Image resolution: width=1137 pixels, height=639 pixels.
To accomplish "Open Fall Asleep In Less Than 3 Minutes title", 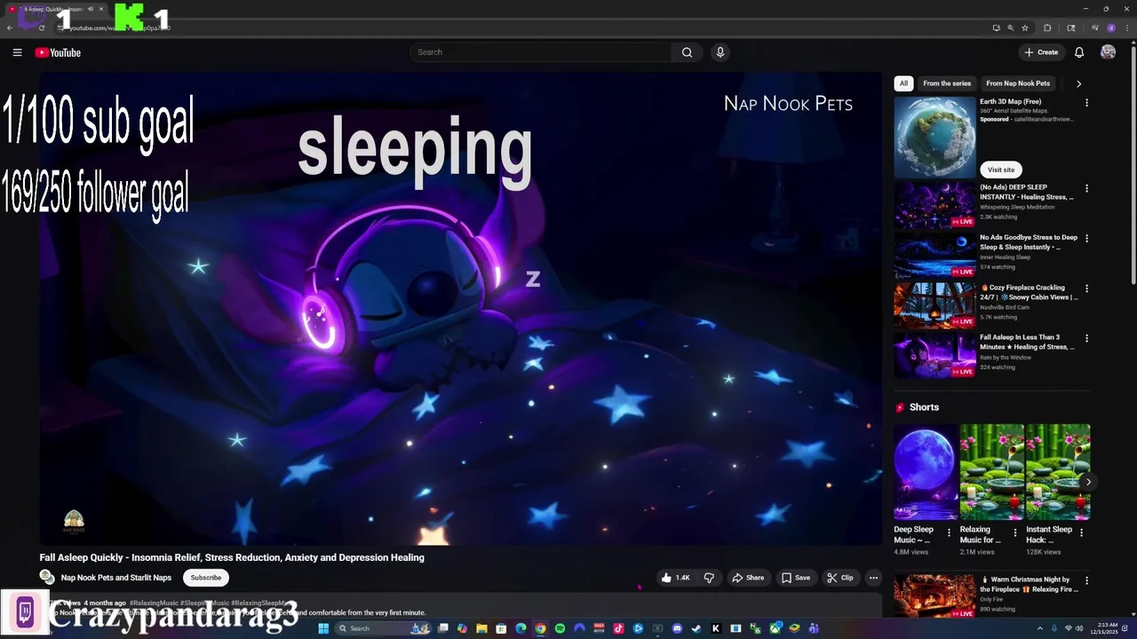I will click(1027, 342).
